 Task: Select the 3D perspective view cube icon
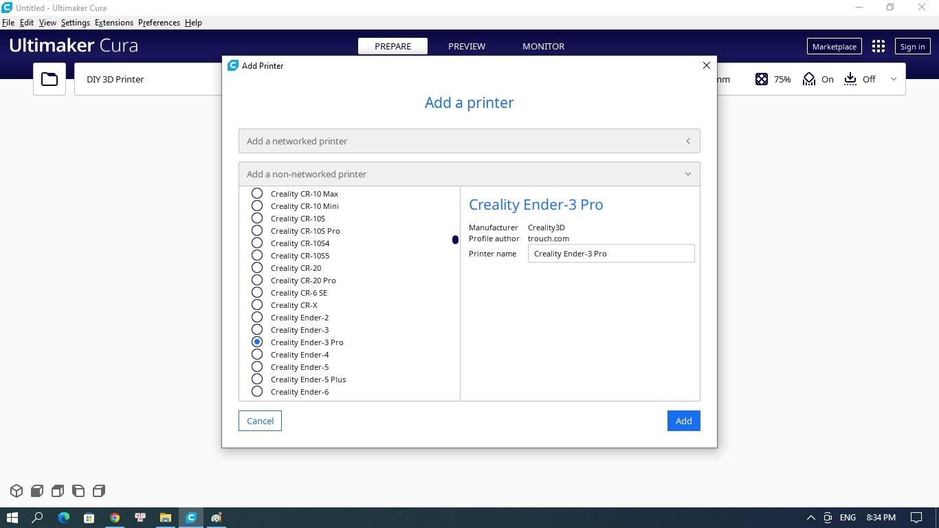coord(16,491)
